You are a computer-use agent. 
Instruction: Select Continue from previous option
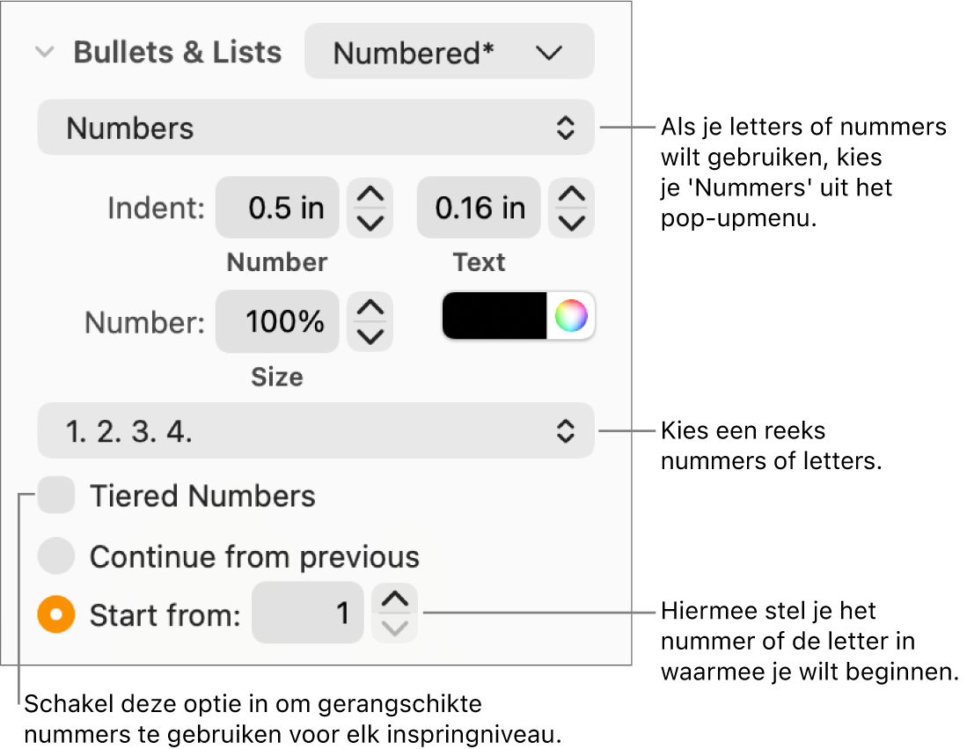pyautogui.click(x=57, y=557)
